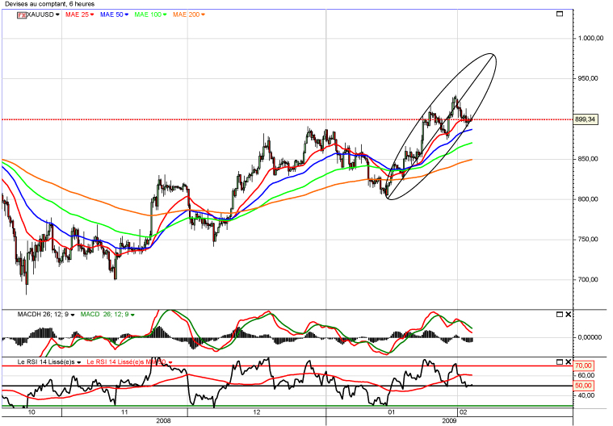Screen dimensions: 613x426
Task: Open the XAUUSD symbol dropdown
Action: [x=57, y=15]
